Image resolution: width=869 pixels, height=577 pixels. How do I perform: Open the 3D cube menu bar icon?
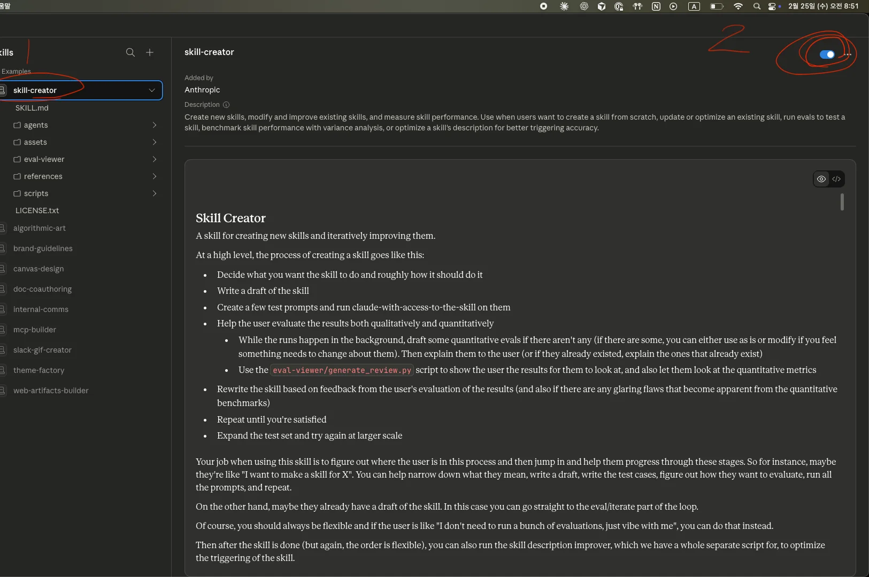[602, 6]
